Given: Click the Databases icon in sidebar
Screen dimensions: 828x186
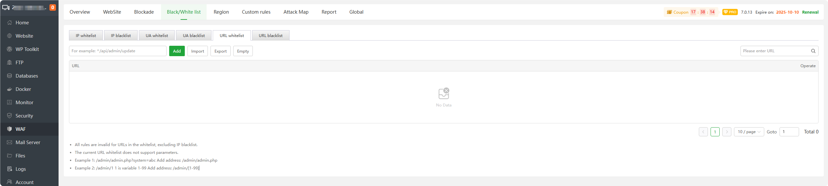Looking at the screenshot, I should point(9,76).
